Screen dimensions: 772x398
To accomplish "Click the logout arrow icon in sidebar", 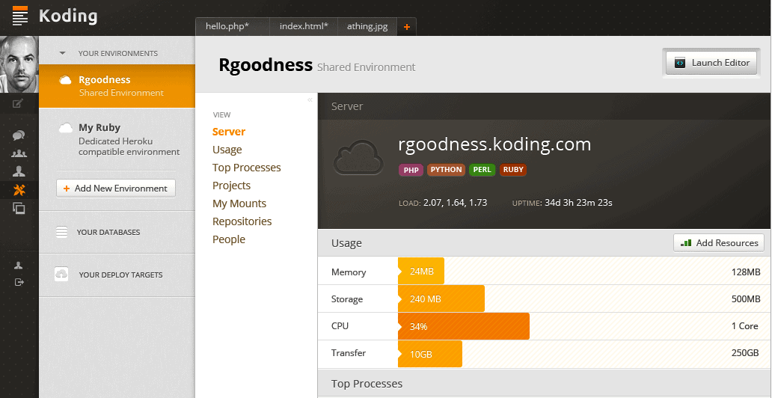I will (x=19, y=282).
